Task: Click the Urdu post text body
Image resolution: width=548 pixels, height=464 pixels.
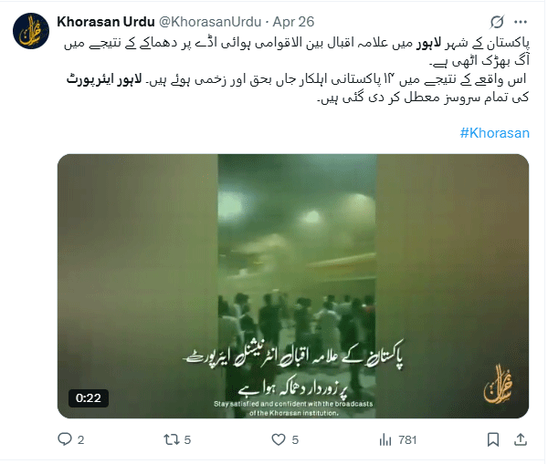Action: [x=296, y=71]
